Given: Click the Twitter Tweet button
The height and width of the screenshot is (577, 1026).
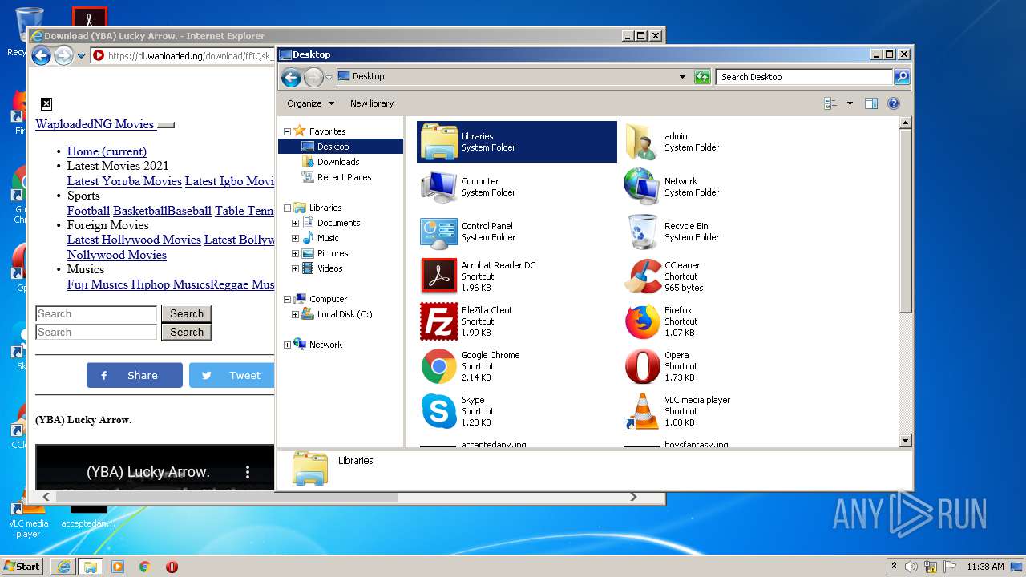Looking at the screenshot, I should [x=232, y=375].
